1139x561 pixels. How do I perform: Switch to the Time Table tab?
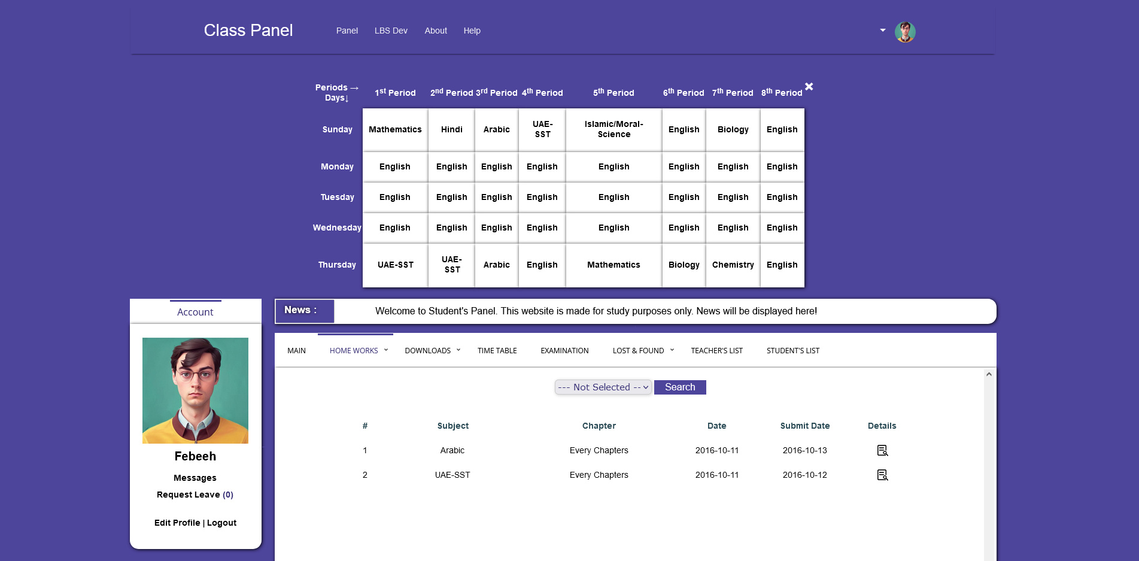(497, 351)
